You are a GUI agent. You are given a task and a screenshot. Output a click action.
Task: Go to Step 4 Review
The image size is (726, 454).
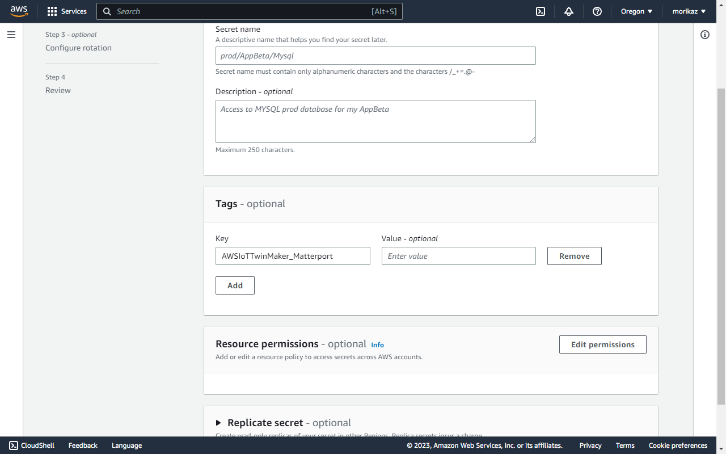coord(58,90)
